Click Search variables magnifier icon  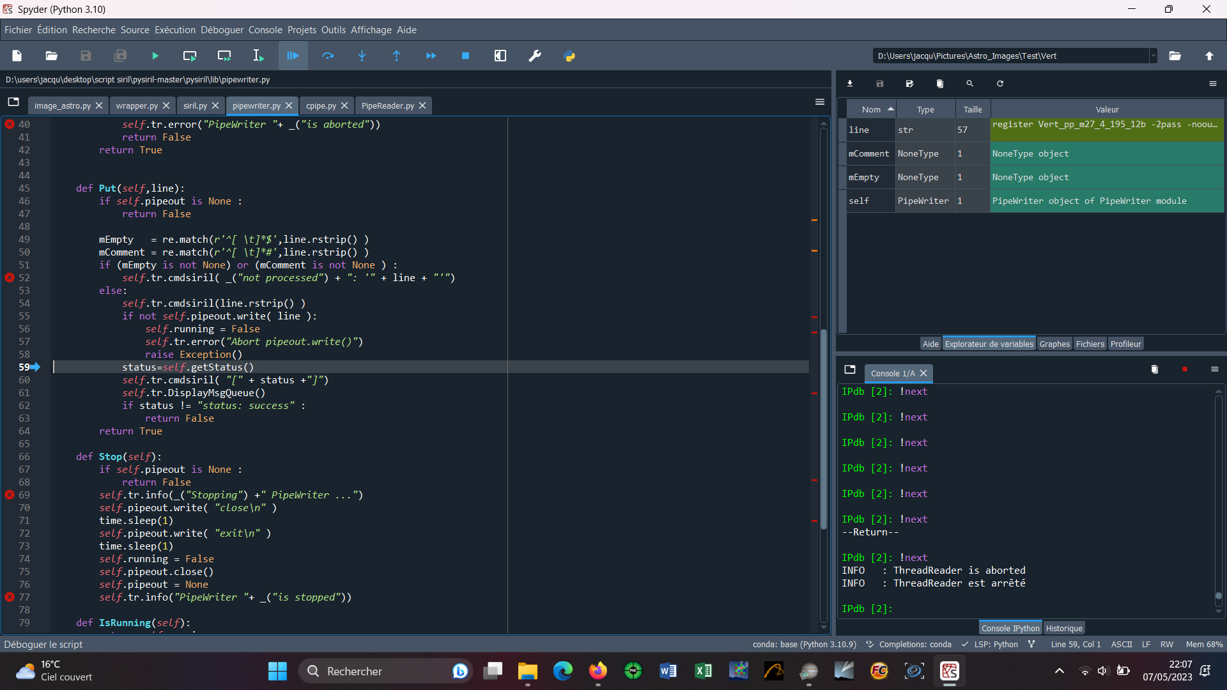[969, 84]
